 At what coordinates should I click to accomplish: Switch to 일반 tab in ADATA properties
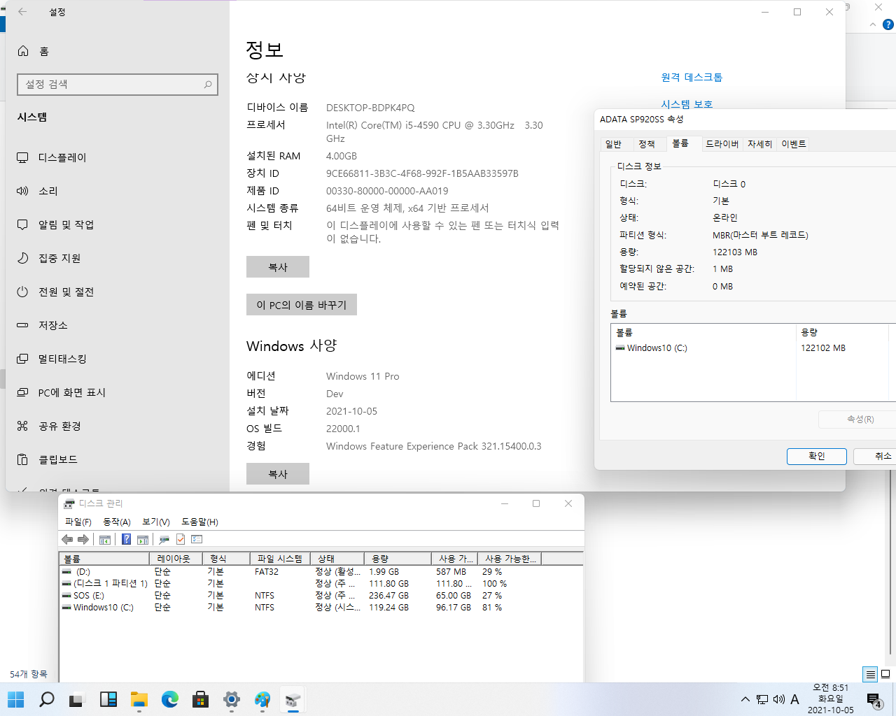(613, 144)
